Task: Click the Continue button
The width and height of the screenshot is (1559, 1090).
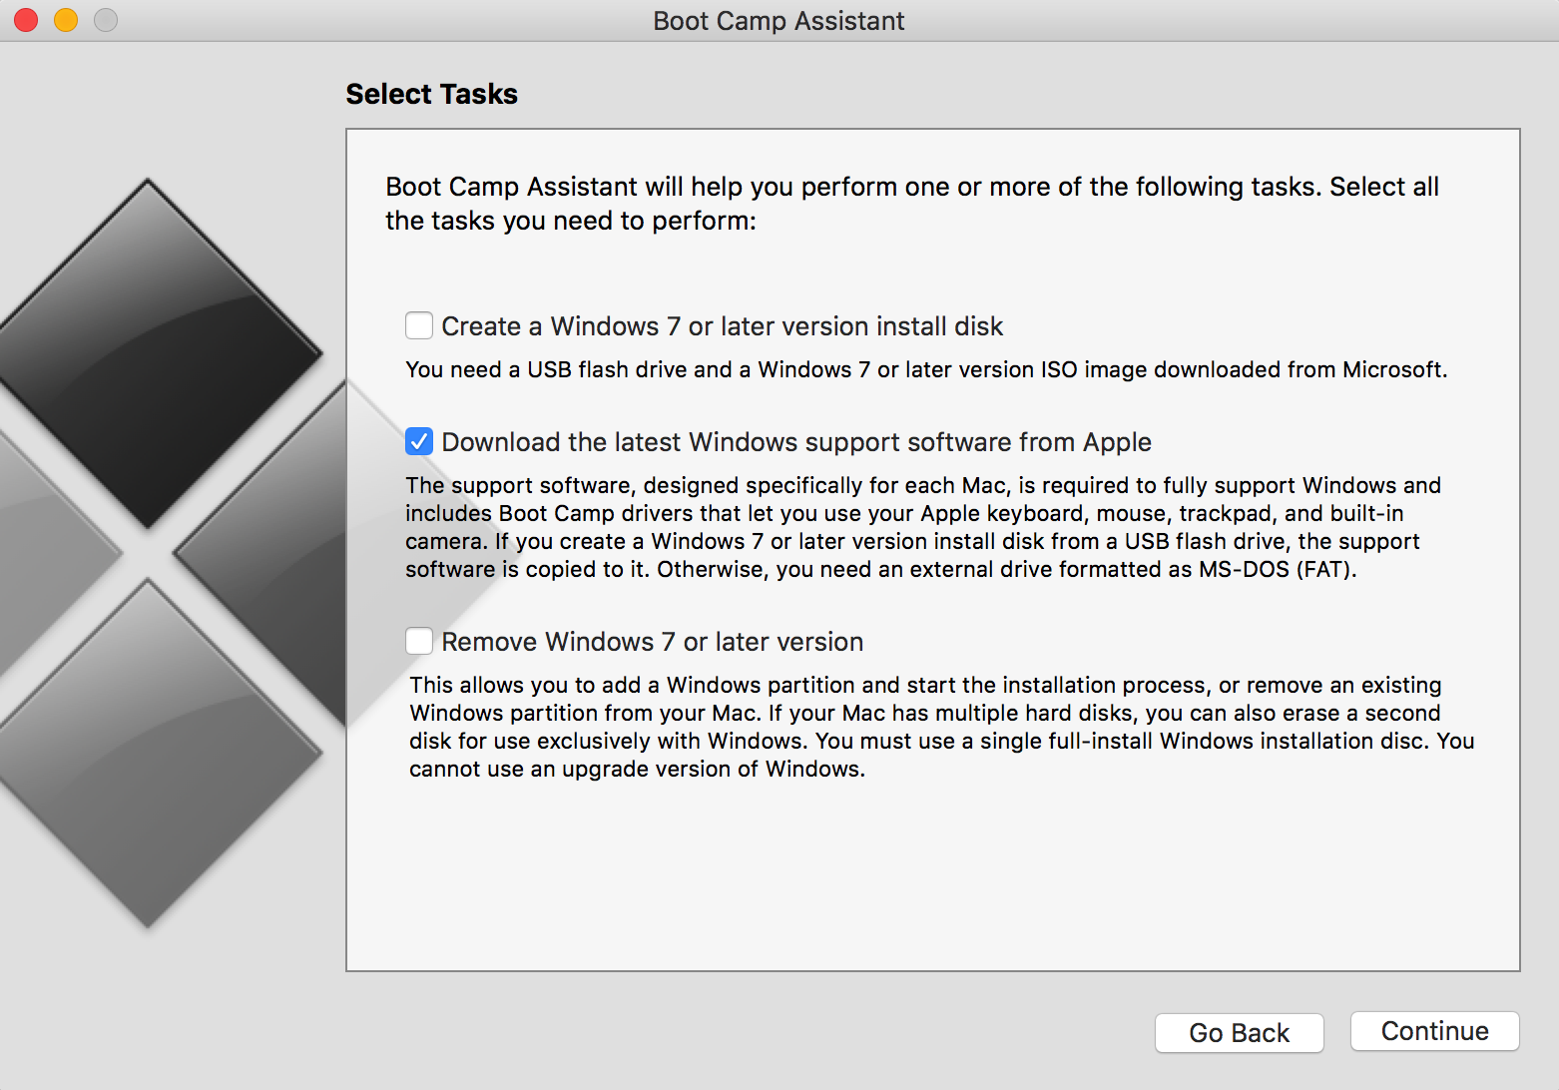Action: tap(1434, 1031)
